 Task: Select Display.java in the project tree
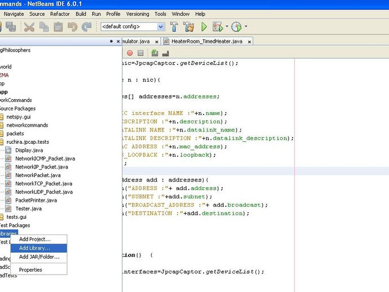pyautogui.click(x=29, y=151)
